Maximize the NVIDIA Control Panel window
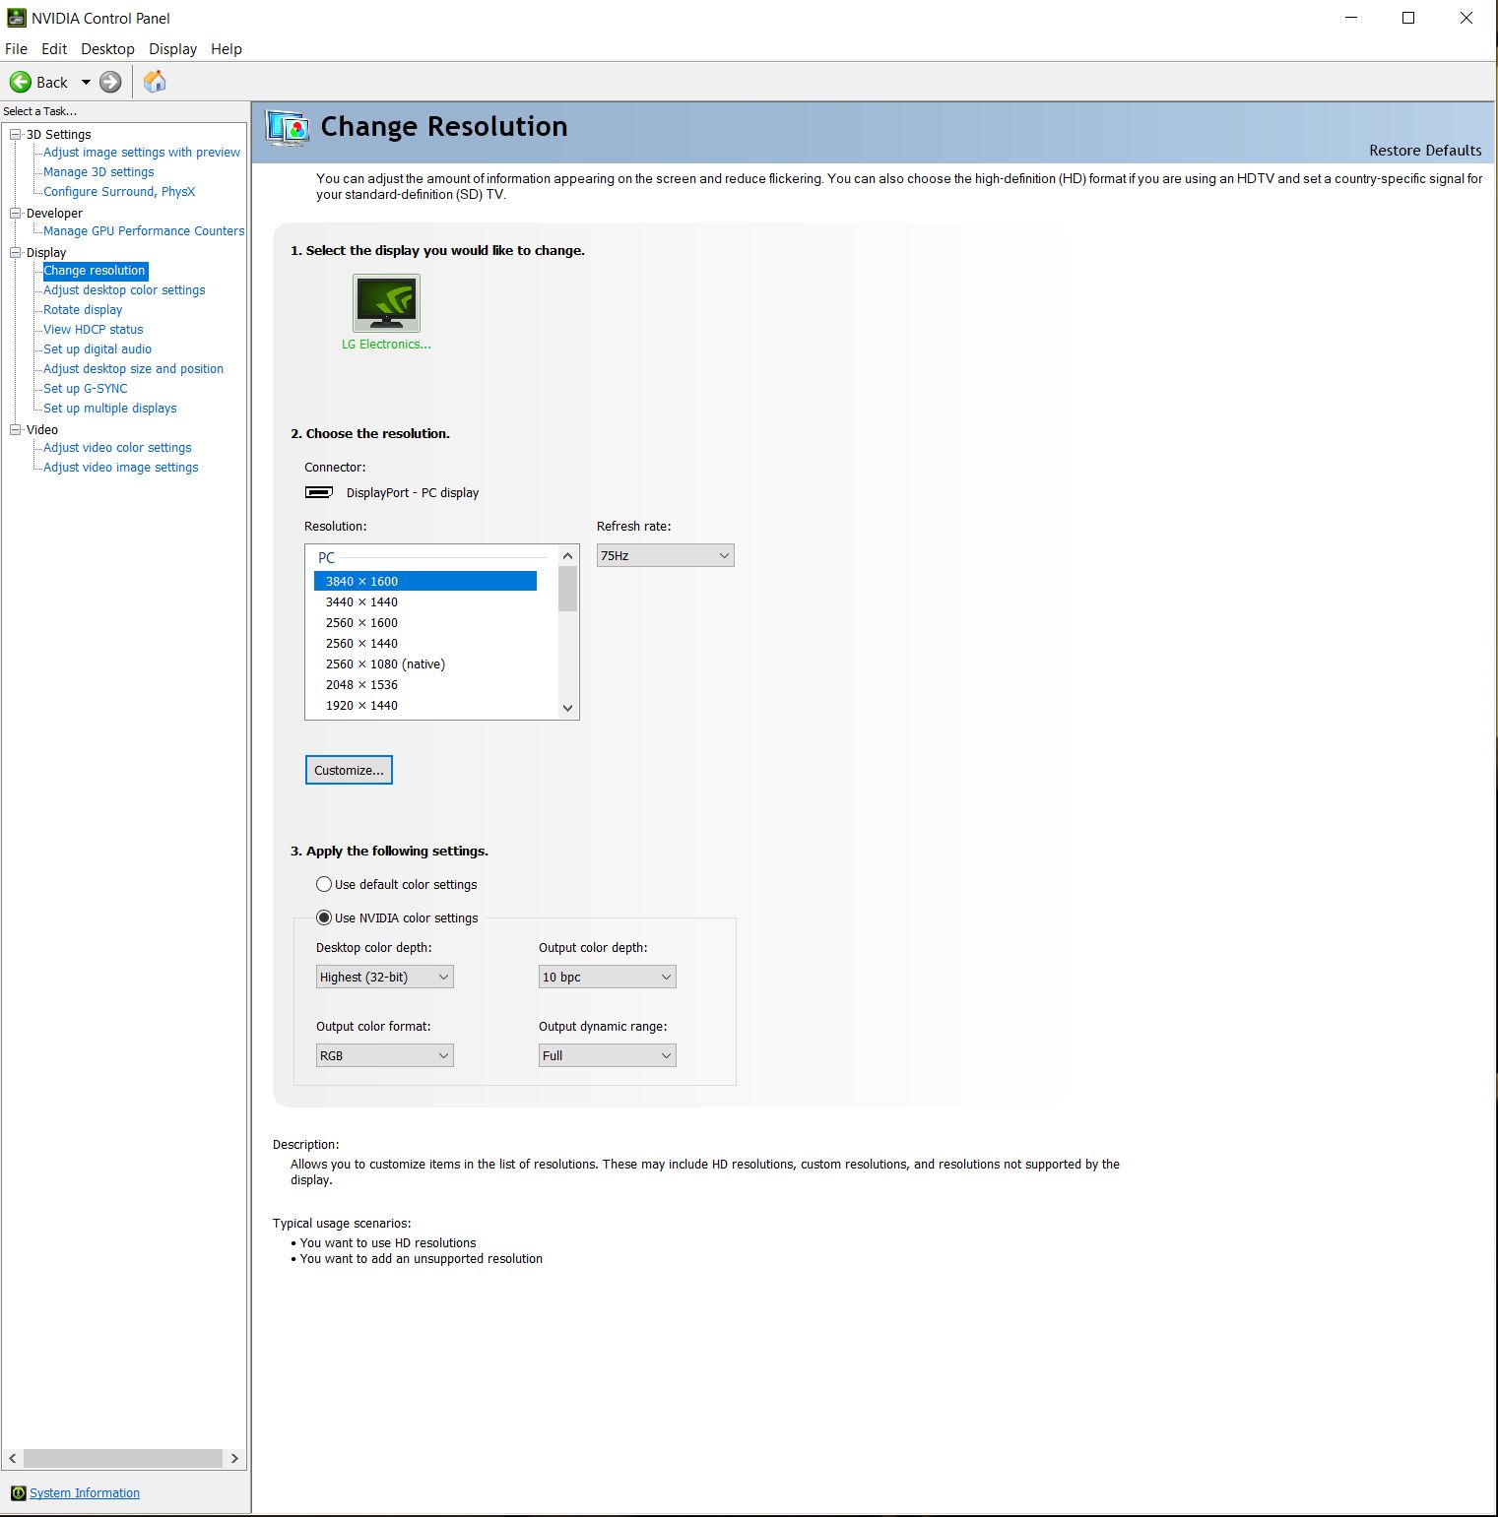1498x1517 pixels. [x=1408, y=18]
